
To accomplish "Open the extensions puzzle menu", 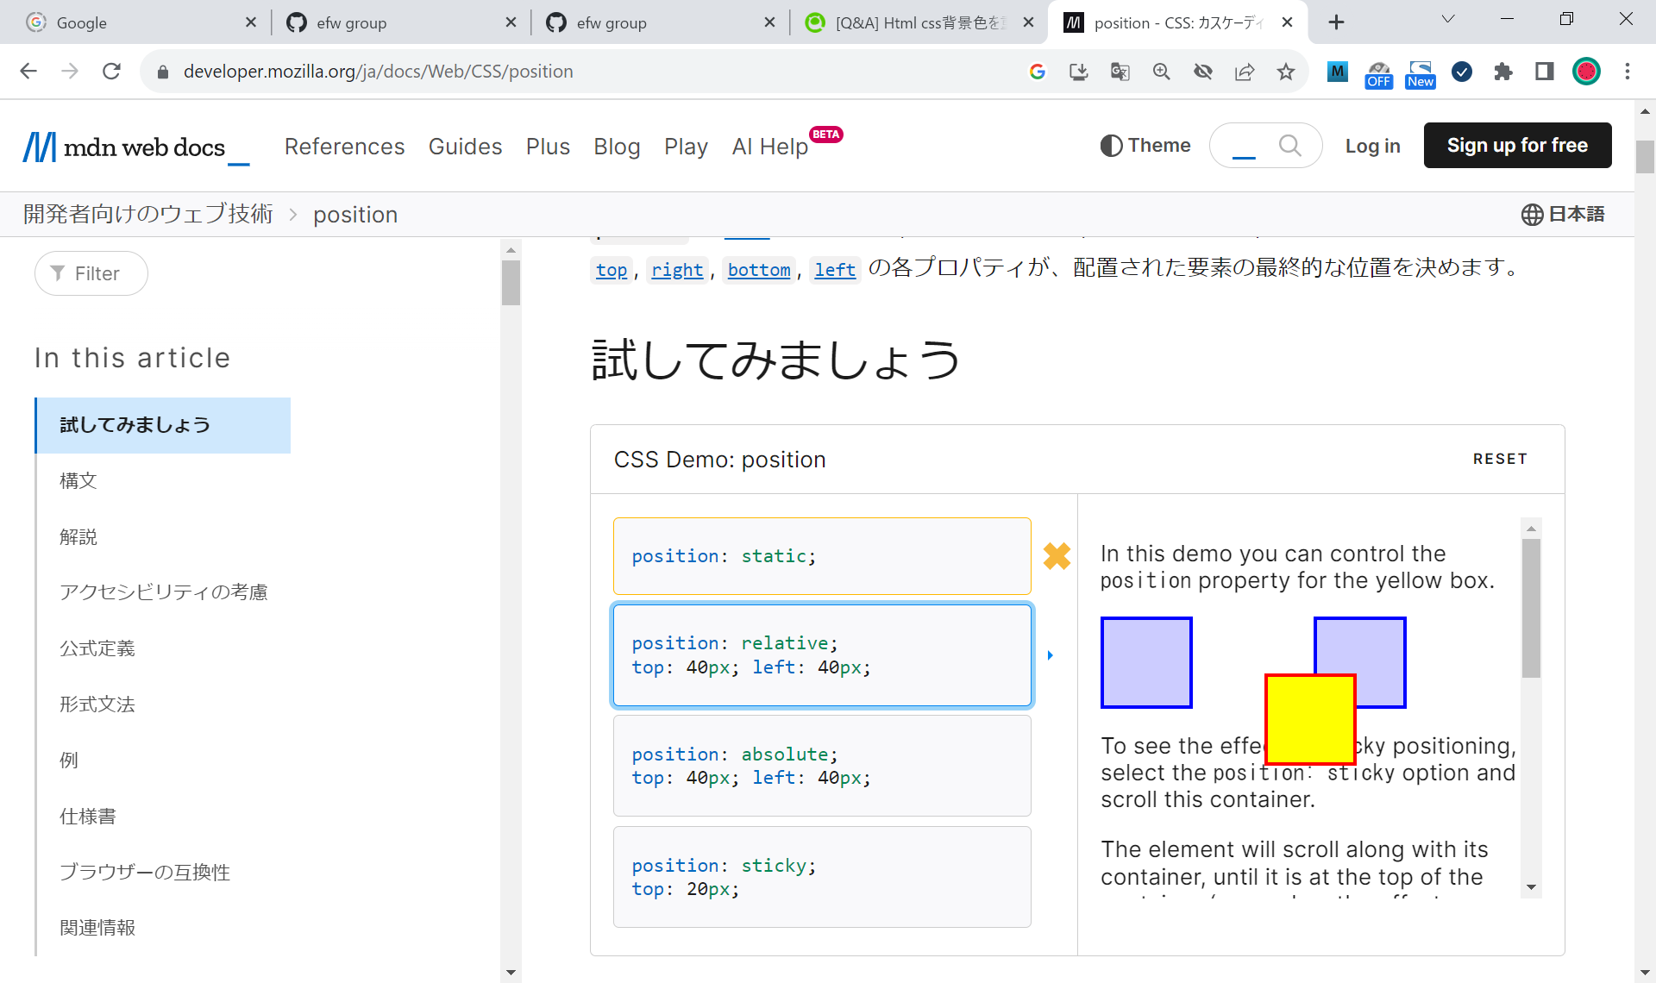I will click(1503, 72).
